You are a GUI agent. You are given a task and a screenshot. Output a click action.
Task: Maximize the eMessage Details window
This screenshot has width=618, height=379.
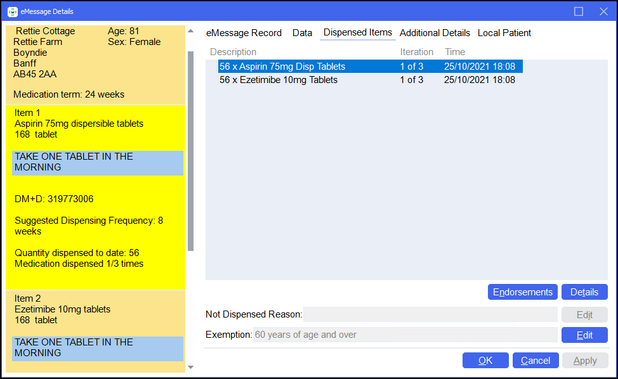click(x=579, y=11)
